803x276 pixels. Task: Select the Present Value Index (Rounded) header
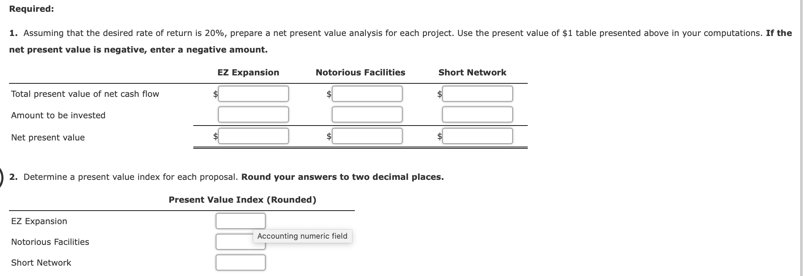tap(242, 200)
